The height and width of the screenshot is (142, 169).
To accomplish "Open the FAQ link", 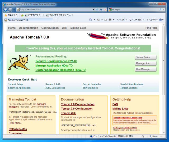I will [115, 104].
